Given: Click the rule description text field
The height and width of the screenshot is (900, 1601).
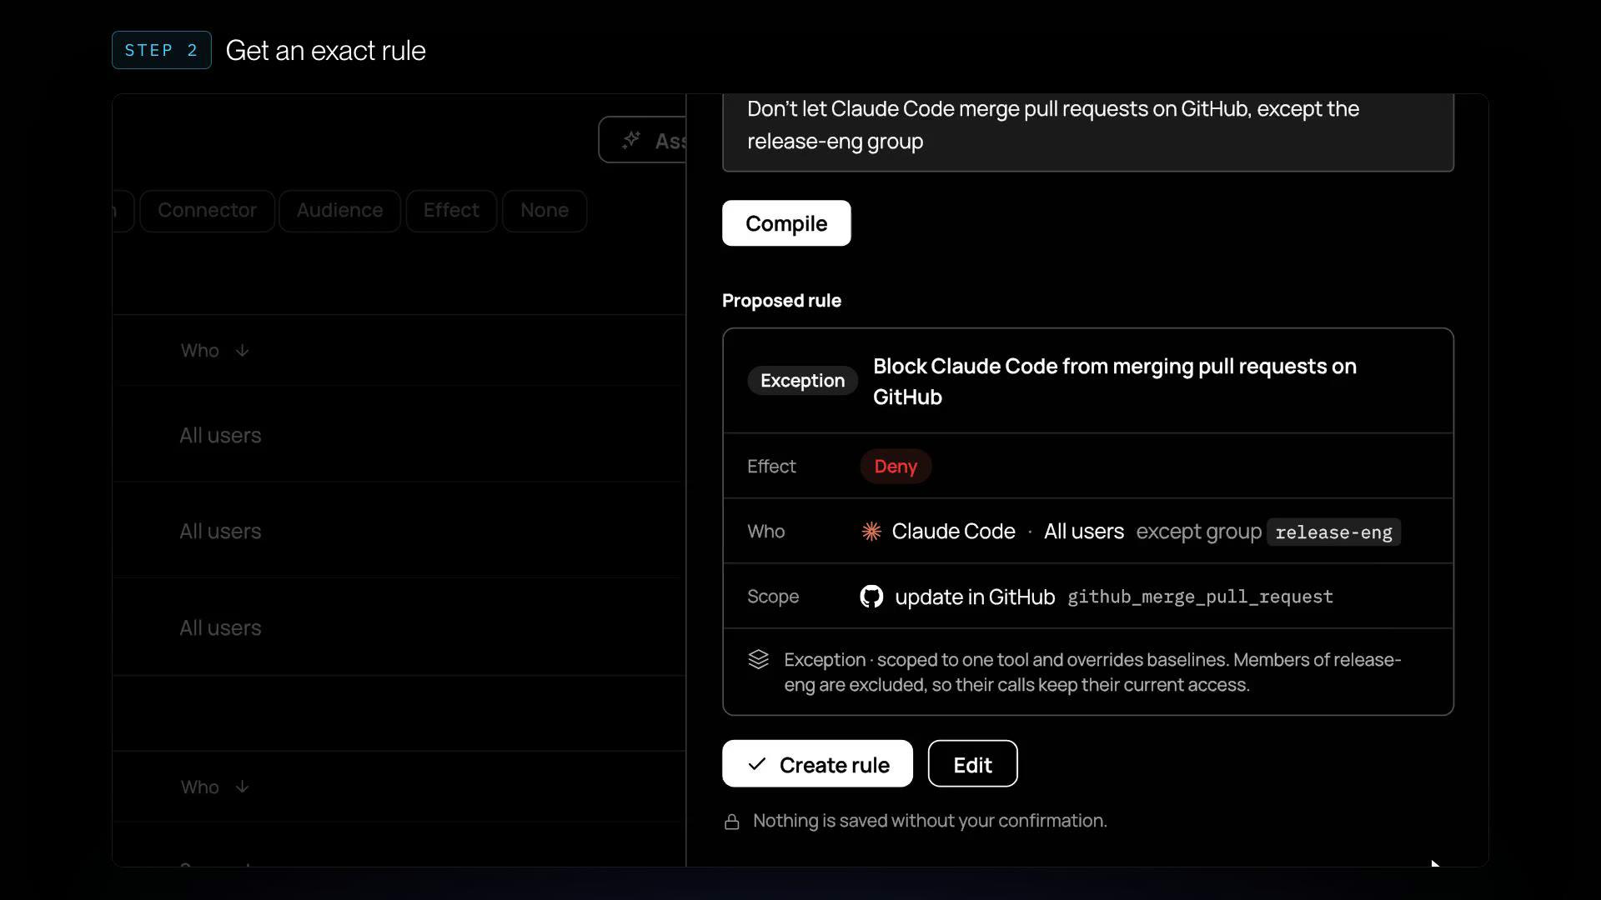Looking at the screenshot, I should (1087, 132).
